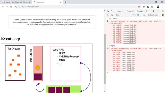This screenshot has width=165, height=93.
Task: Click the empty console prompt line
Action: coord(135,73)
